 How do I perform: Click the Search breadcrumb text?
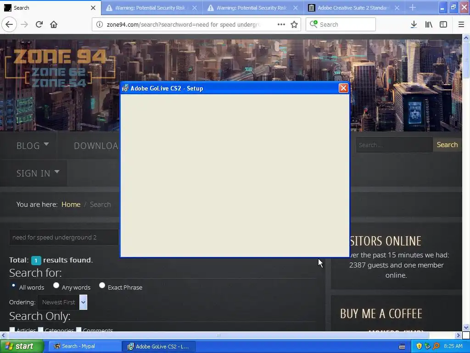tap(100, 205)
